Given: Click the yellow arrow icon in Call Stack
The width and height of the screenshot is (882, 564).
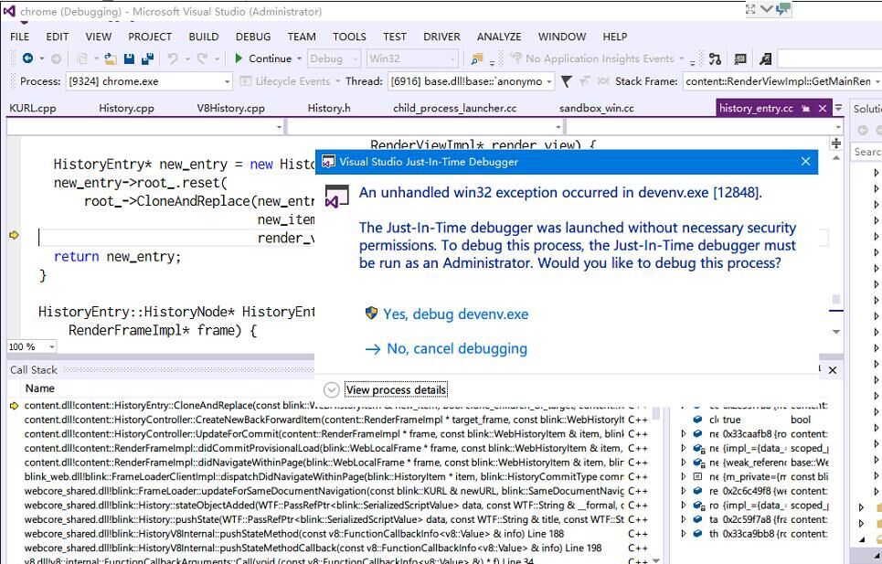Looking at the screenshot, I should pyautogui.click(x=14, y=406).
